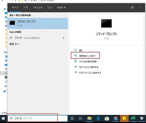Click the taskbar search input field

point(38,118)
